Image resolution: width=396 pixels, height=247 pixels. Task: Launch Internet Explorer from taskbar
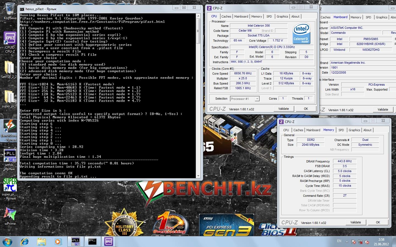click(25, 242)
